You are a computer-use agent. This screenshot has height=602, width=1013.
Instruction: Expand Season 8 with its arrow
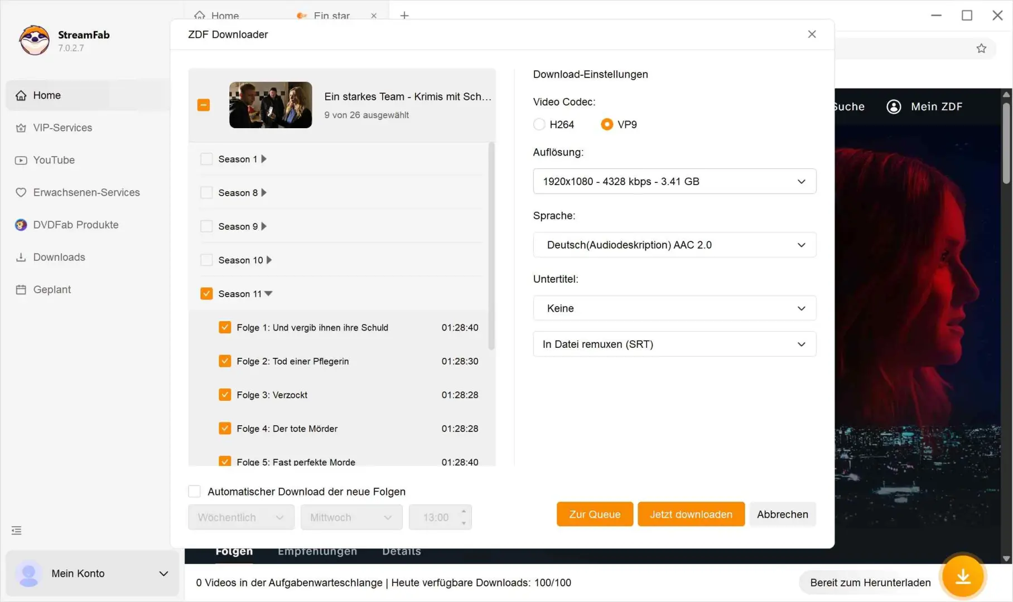[x=264, y=192]
